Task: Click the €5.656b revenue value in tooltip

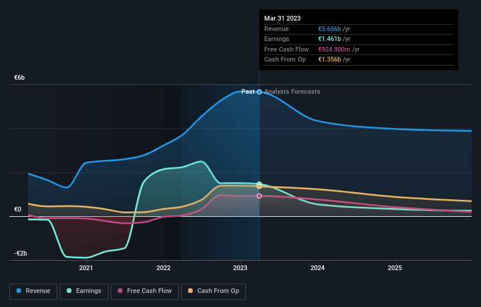Action: (329, 29)
